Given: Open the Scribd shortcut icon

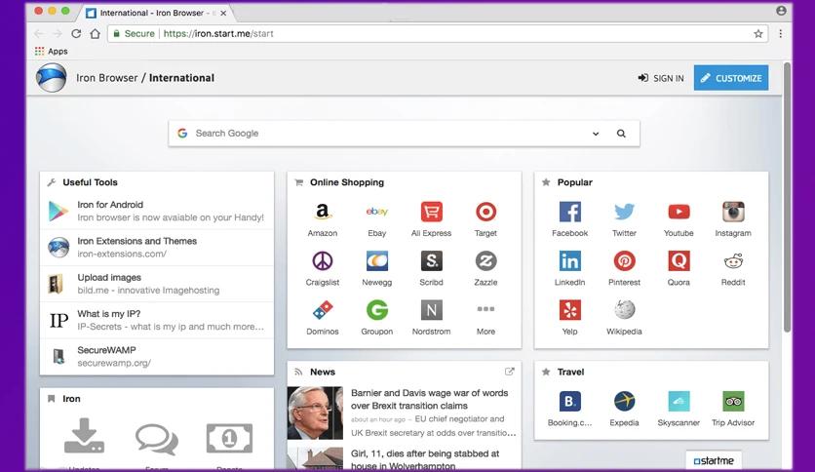Looking at the screenshot, I should coord(432,261).
